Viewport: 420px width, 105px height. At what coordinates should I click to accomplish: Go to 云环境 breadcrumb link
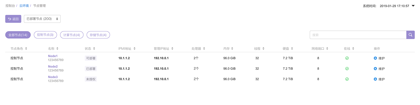[24, 6]
